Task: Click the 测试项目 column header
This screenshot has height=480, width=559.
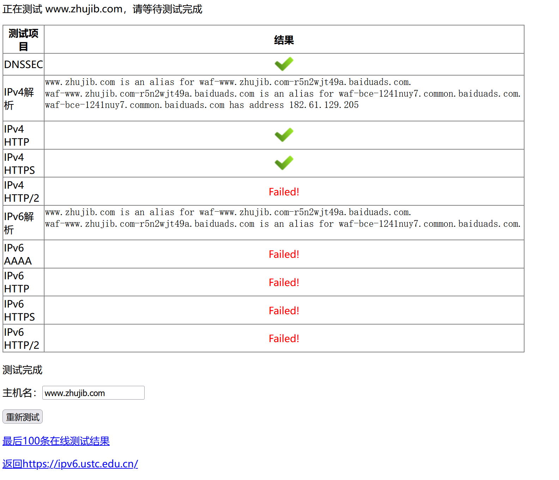Action: coord(23,40)
